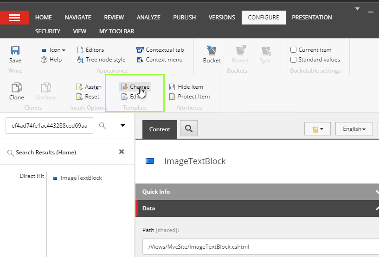This screenshot has height=257, width=379.
Task: Collapse the Data section
Action: [x=257, y=208]
